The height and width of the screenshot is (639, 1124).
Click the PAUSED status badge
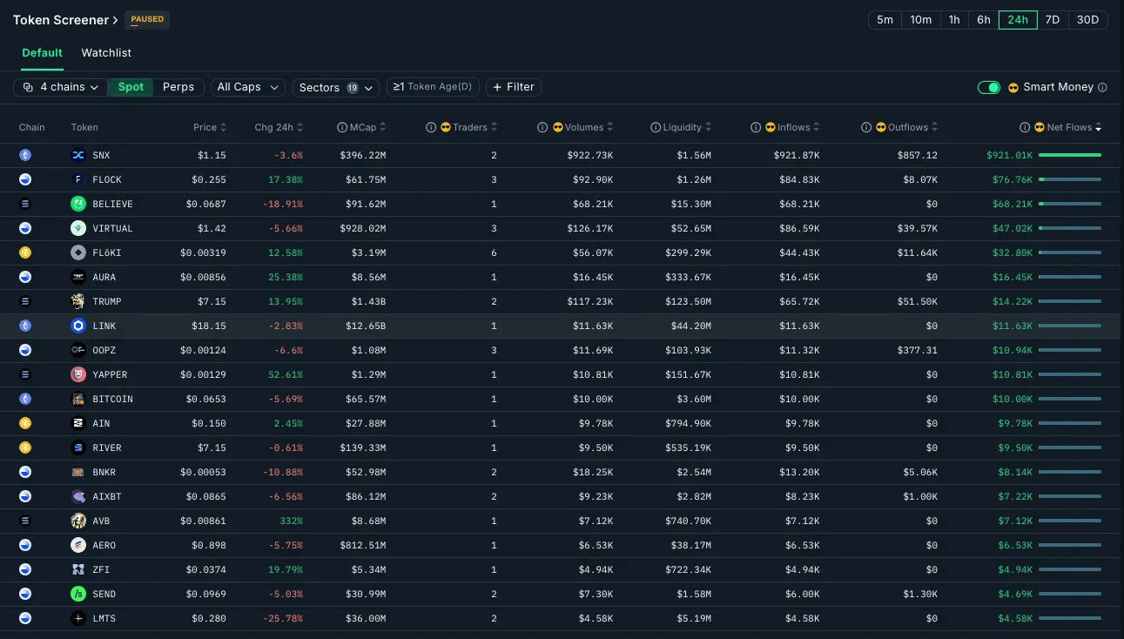click(x=147, y=19)
